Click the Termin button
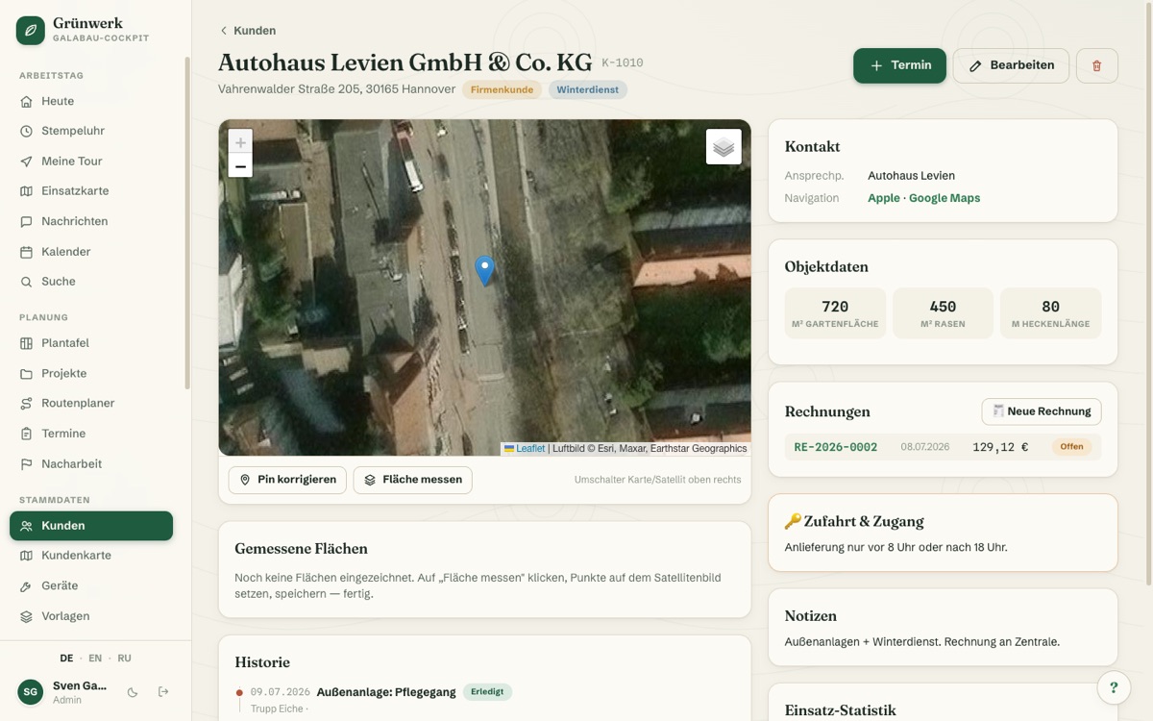 tap(899, 65)
